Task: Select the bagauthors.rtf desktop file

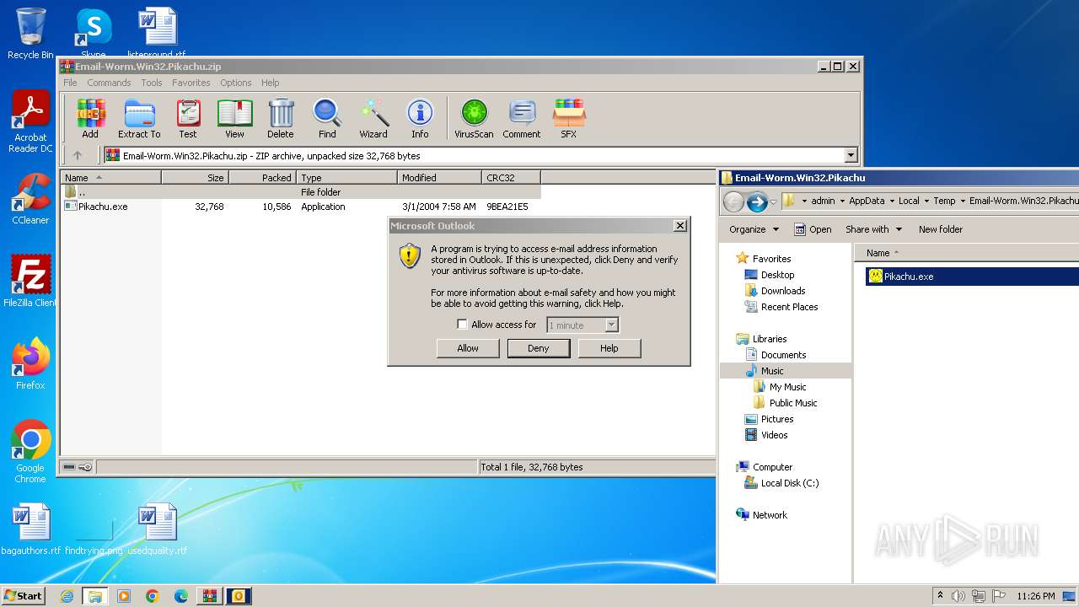Action: coord(31,529)
